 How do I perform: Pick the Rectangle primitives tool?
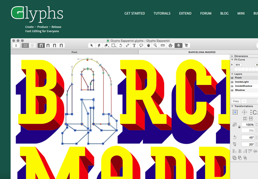pos(114,46)
